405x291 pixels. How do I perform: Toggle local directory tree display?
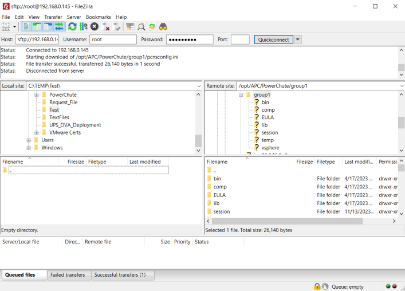click(37, 26)
